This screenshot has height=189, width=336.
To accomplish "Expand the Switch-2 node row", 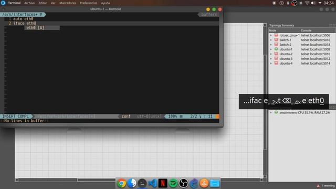I will coord(271,45).
